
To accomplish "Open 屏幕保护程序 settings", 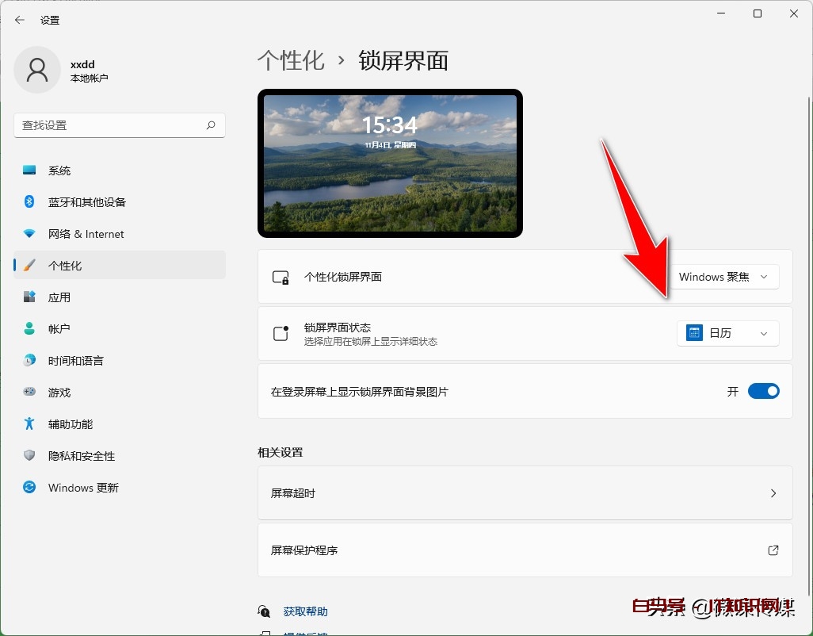I will pyautogui.click(x=525, y=550).
